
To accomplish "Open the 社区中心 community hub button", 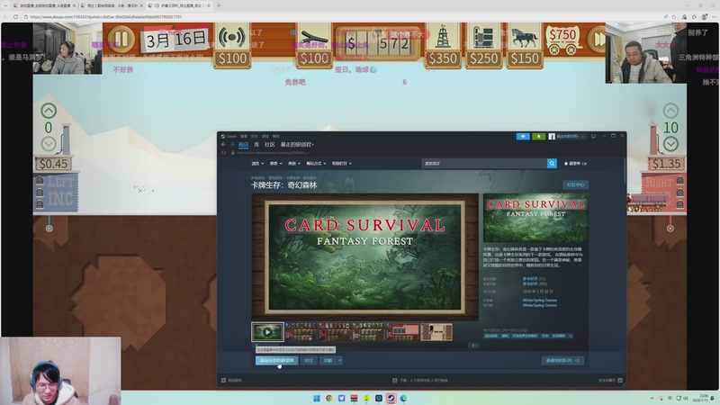I will [x=575, y=184].
